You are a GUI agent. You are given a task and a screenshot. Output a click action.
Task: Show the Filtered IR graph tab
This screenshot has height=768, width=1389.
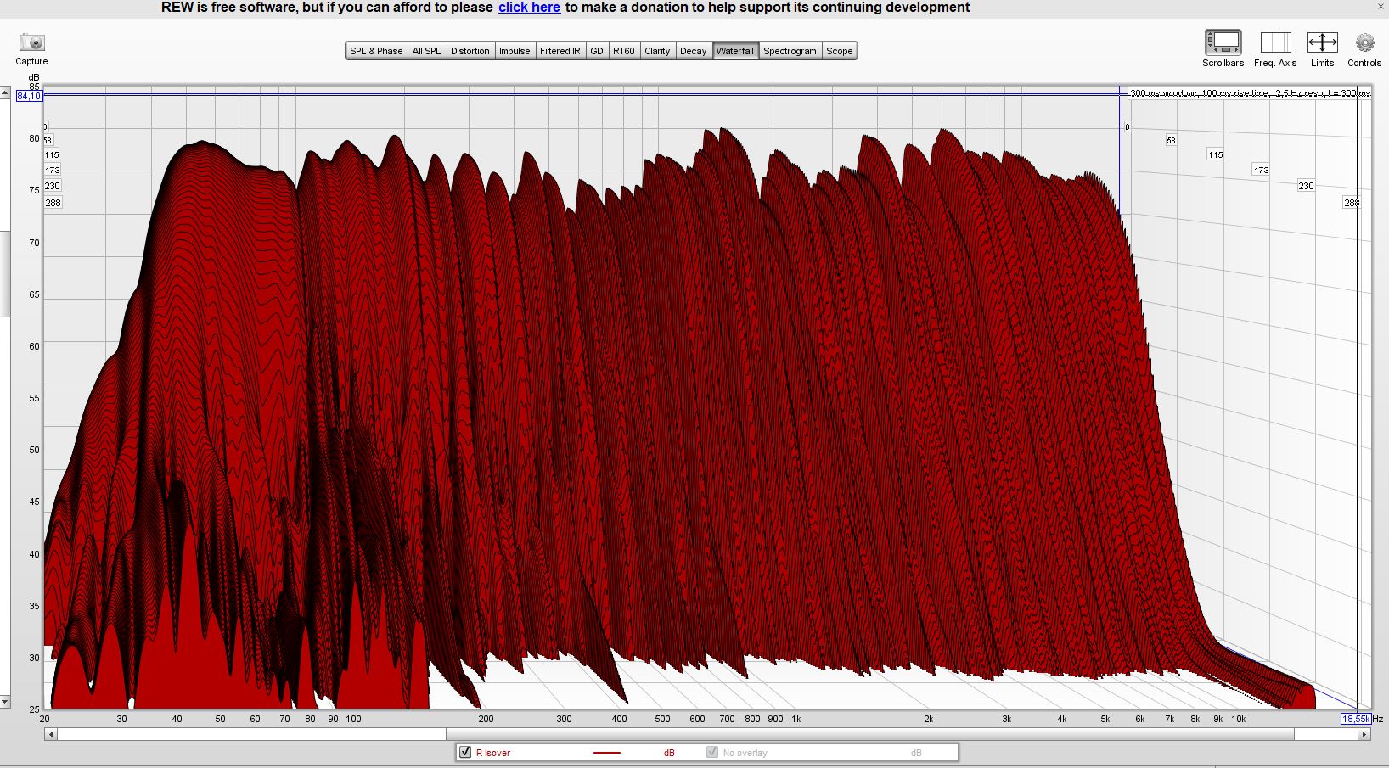(x=560, y=51)
